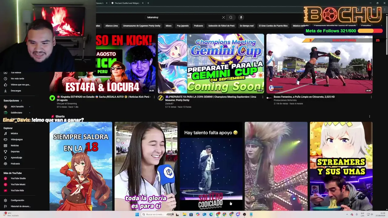Open the Kingteka EST4FADO en Estadio video title
Image resolution: width=388 pixels, height=218 pixels.
click(x=104, y=98)
